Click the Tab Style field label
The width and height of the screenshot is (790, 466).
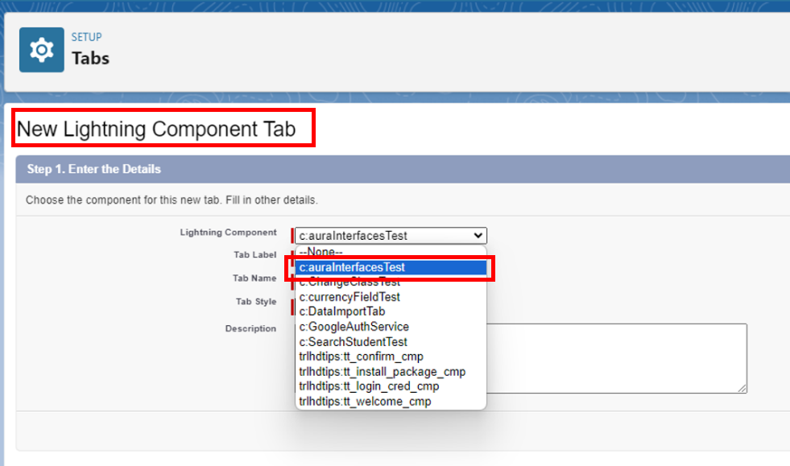pos(256,301)
